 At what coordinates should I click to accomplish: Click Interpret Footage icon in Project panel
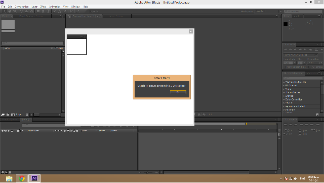pyautogui.click(x=3, y=115)
